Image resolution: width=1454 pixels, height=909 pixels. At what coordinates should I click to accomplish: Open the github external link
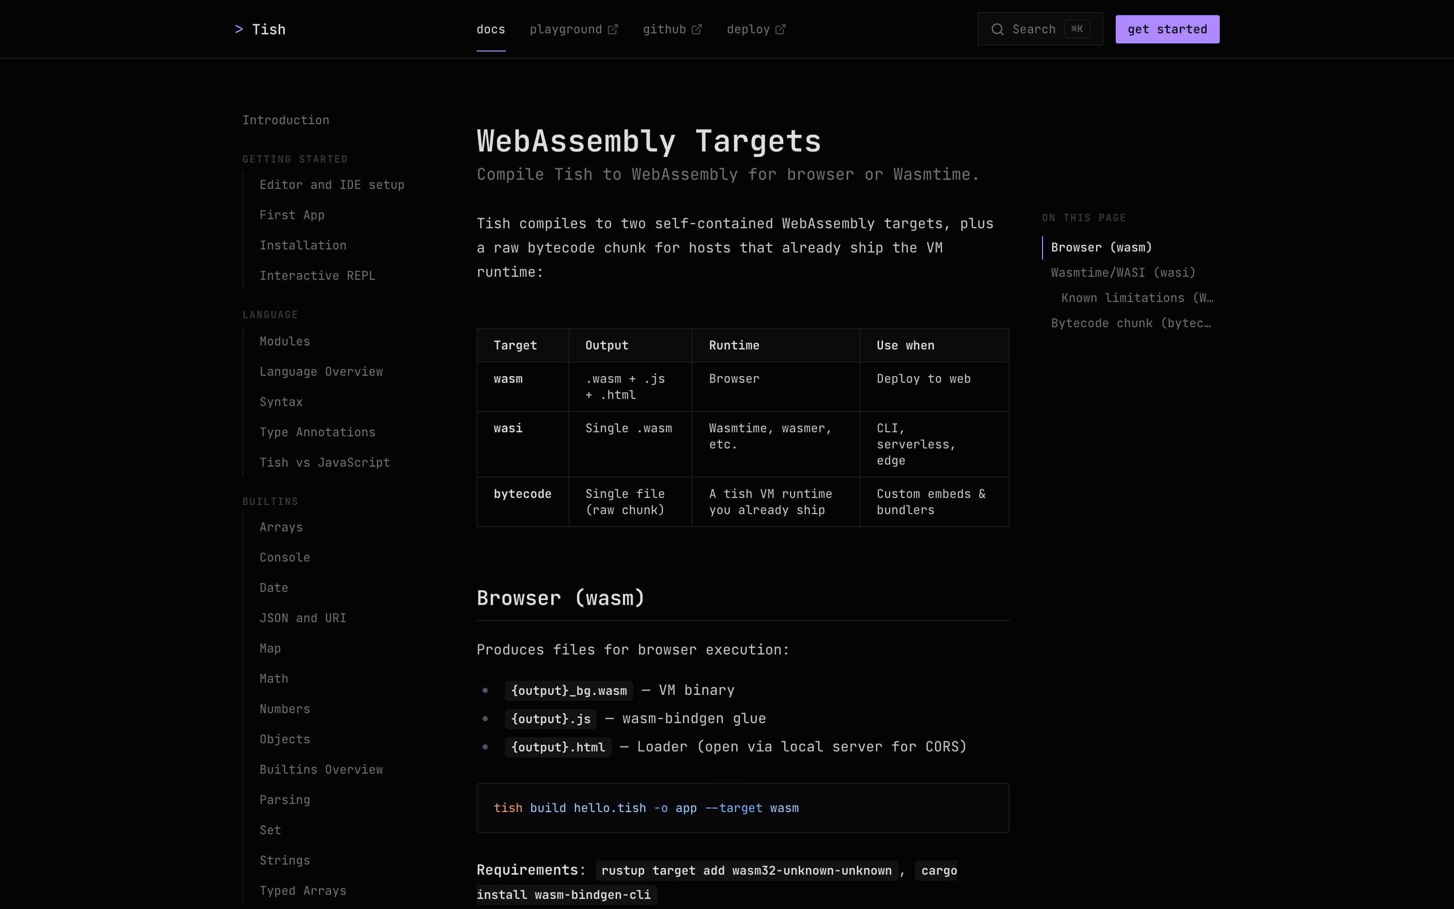(x=672, y=29)
